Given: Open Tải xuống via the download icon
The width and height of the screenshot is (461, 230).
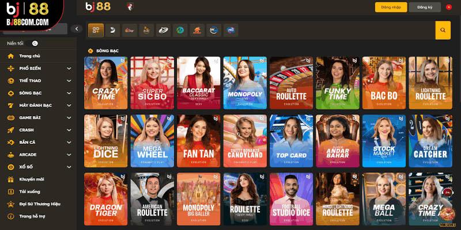Looking at the screenshot, I should 11,191.
